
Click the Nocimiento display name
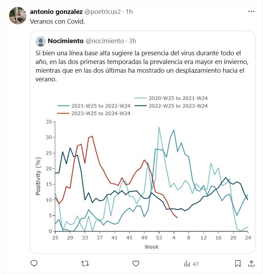click(x=65, y=41)
